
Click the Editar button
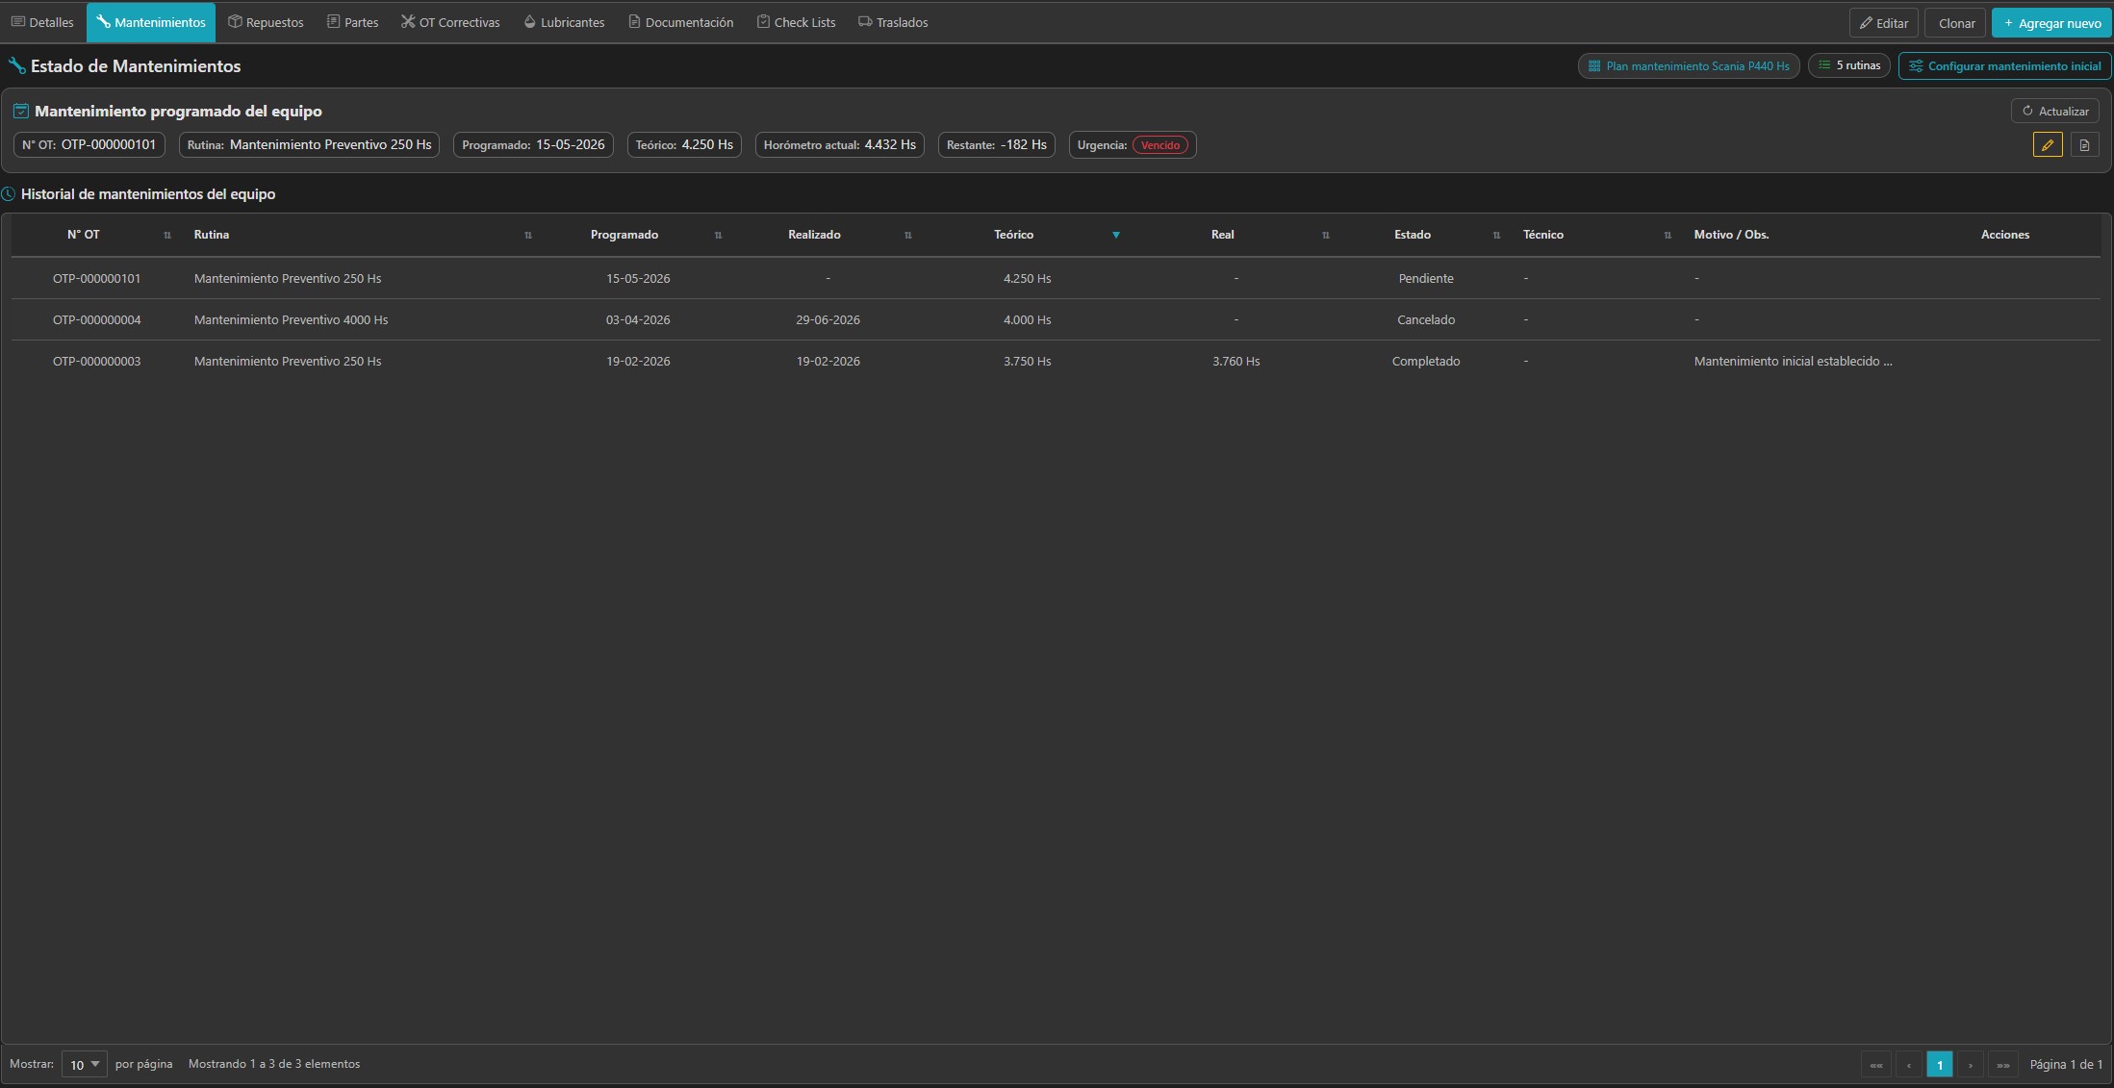click(1884, 23)
